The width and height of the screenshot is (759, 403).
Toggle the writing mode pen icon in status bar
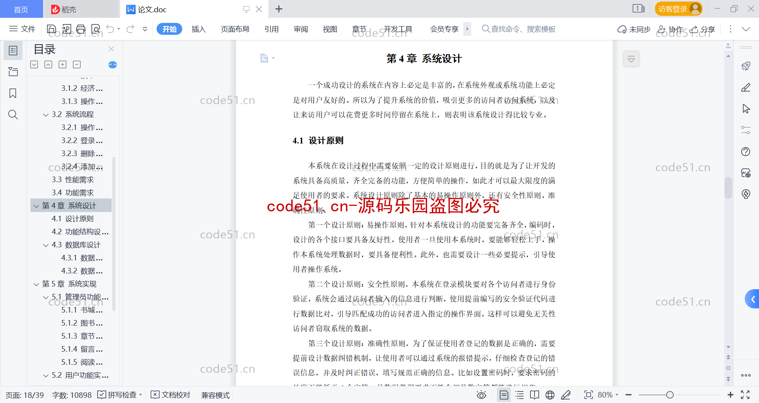point(566,395)
